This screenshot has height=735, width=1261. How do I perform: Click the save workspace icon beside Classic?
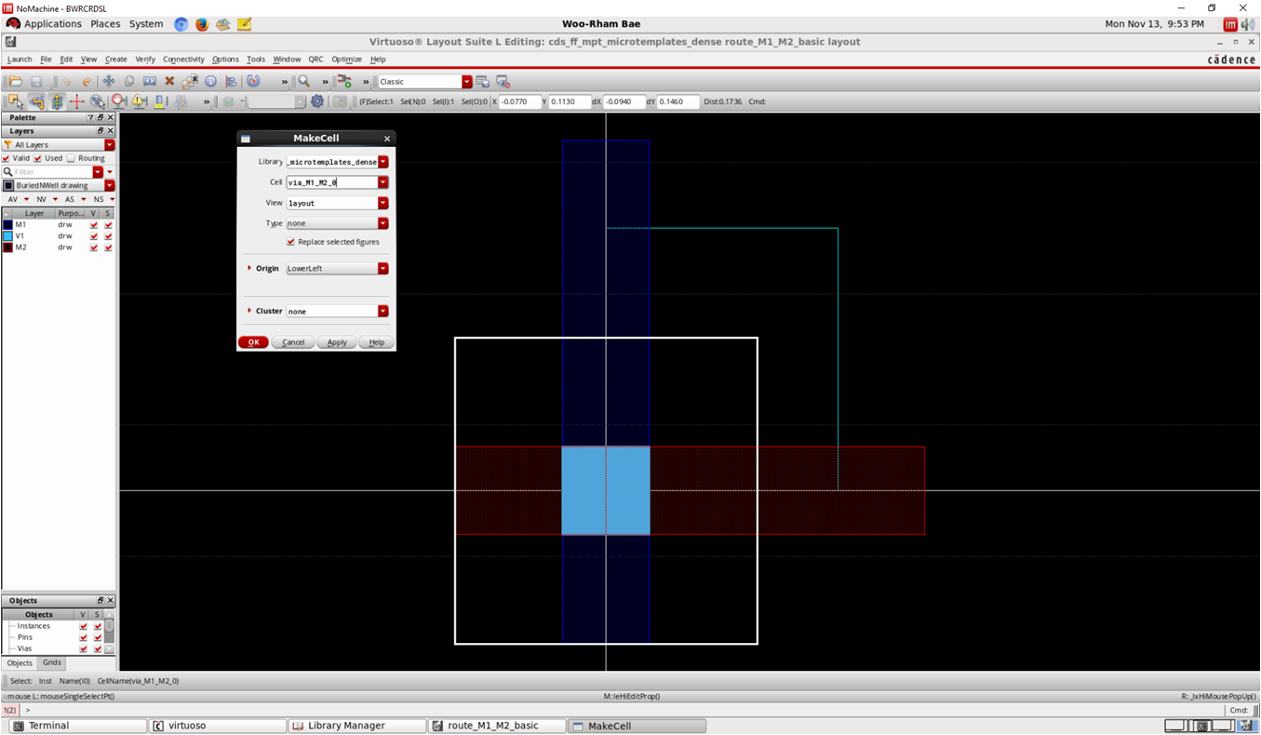pos(482,82)
